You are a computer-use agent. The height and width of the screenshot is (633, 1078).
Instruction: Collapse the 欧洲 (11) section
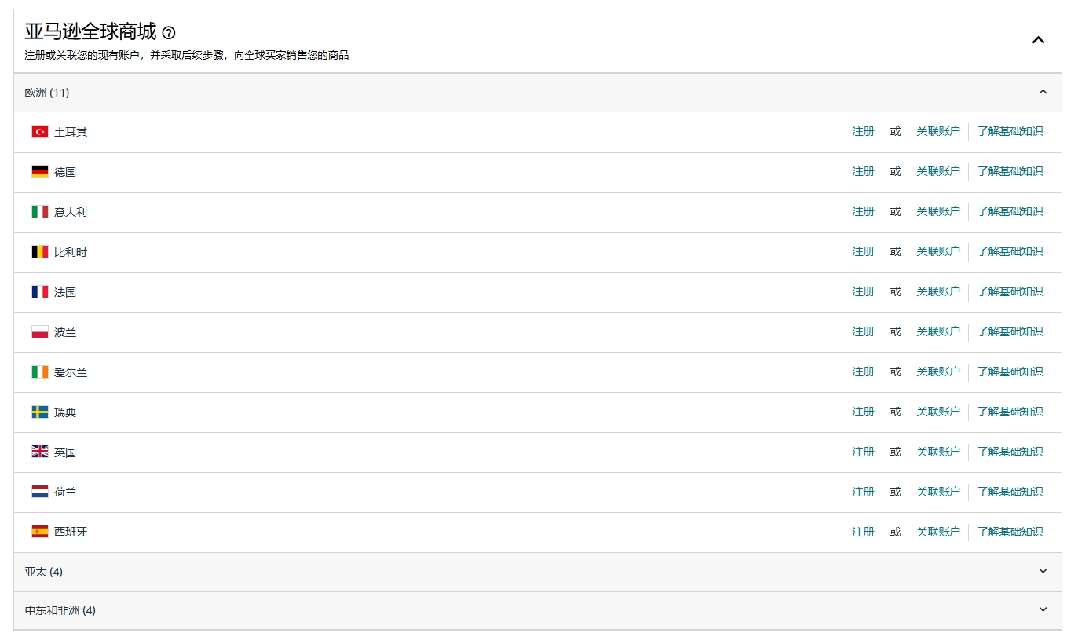point(1043,92)
